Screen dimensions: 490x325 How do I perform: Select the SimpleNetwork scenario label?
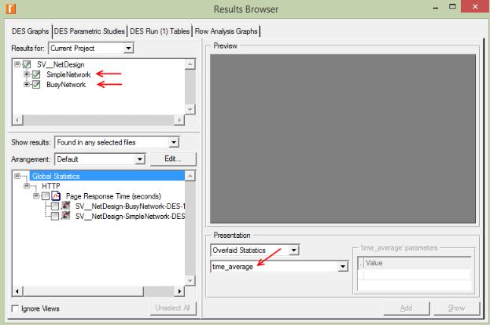[x=68, y=75]
